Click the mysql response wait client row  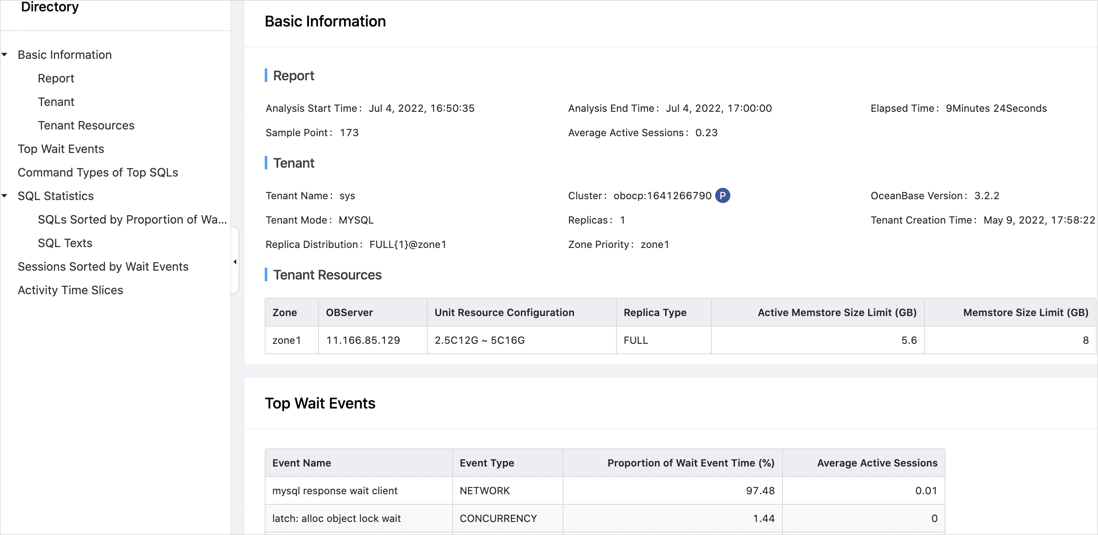334,491
